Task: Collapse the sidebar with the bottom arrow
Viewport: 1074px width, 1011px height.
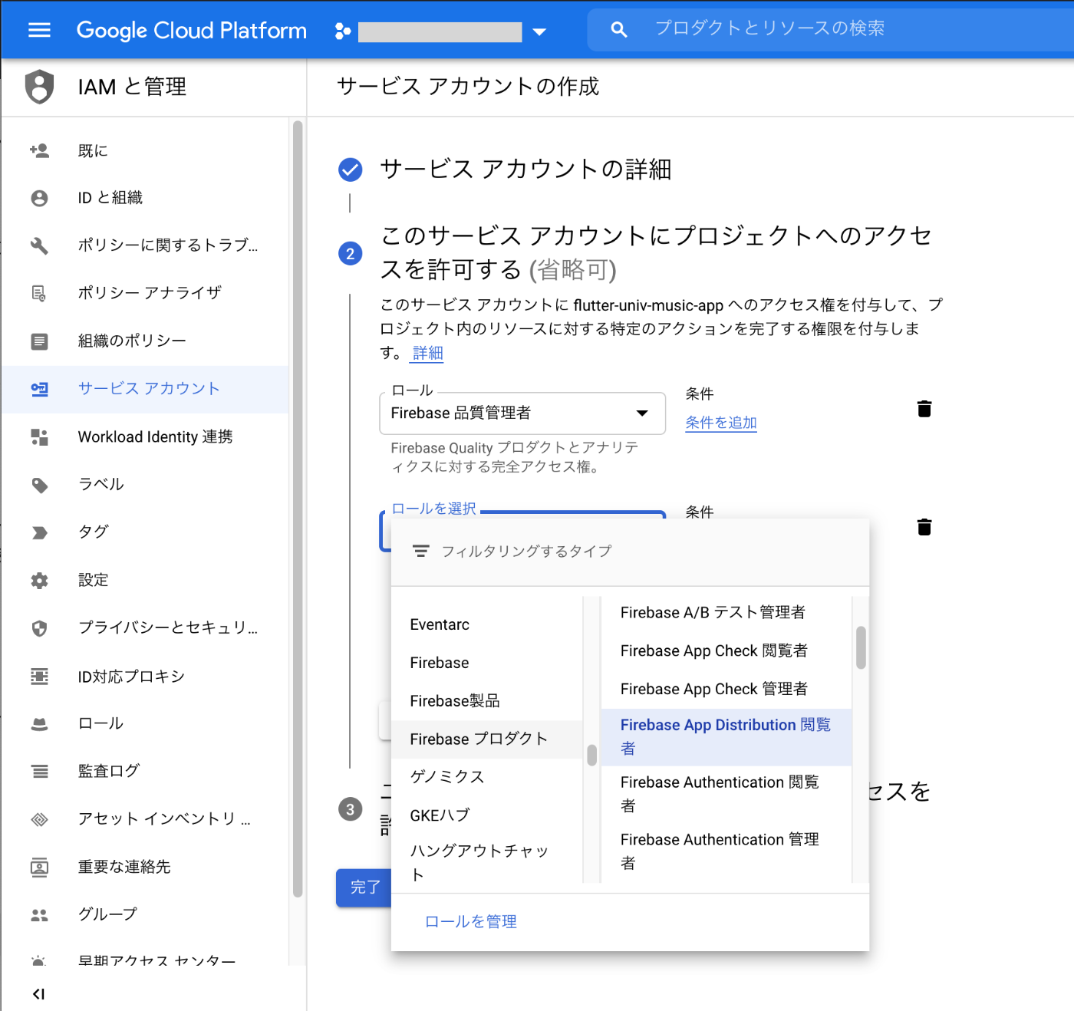Action: click(x=39, y=994)
